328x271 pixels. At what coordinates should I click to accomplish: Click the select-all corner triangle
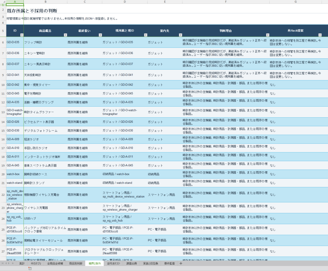coord(4,2)
